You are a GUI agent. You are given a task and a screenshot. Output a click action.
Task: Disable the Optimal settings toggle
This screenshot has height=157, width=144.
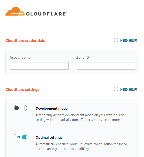point(20,137)
